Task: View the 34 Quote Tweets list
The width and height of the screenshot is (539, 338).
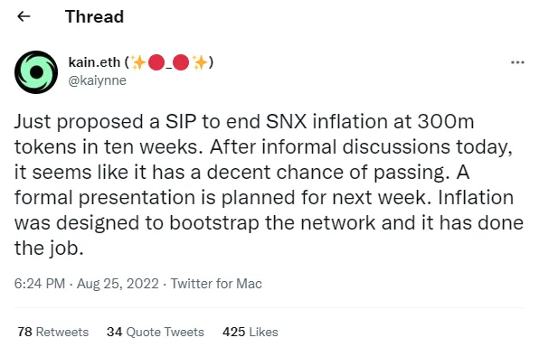Action: tap(156, 332)
